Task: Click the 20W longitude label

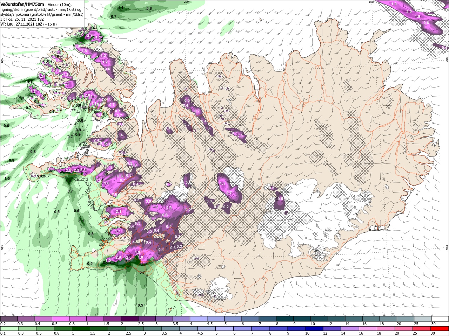Action: (187, 2)
